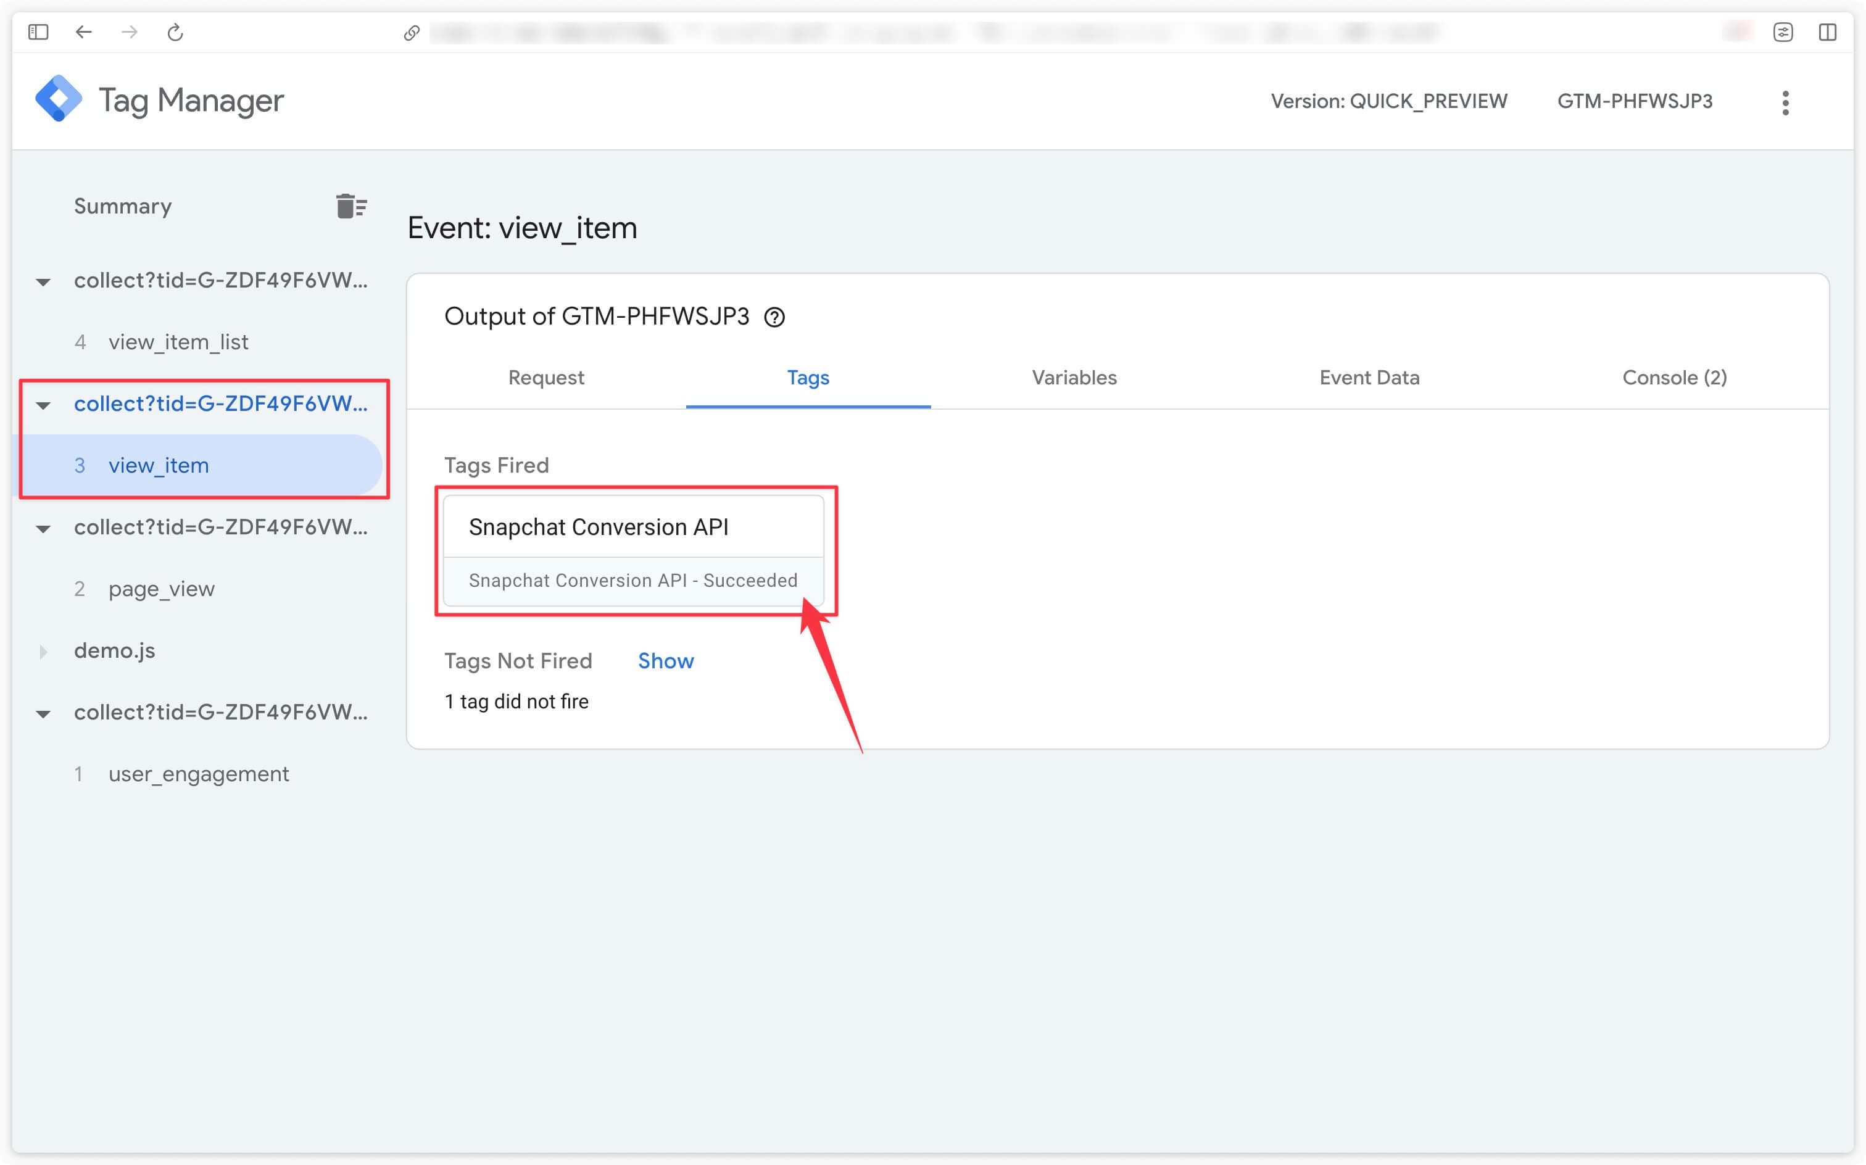
Task: Go forward with the browser forward arrow
Action: [x=130, y=32]
